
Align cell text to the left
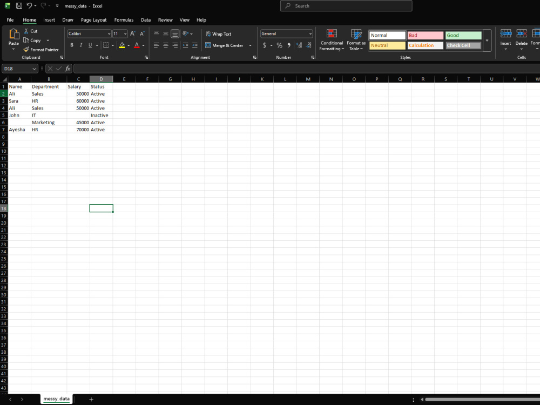(x=157, y=45)
